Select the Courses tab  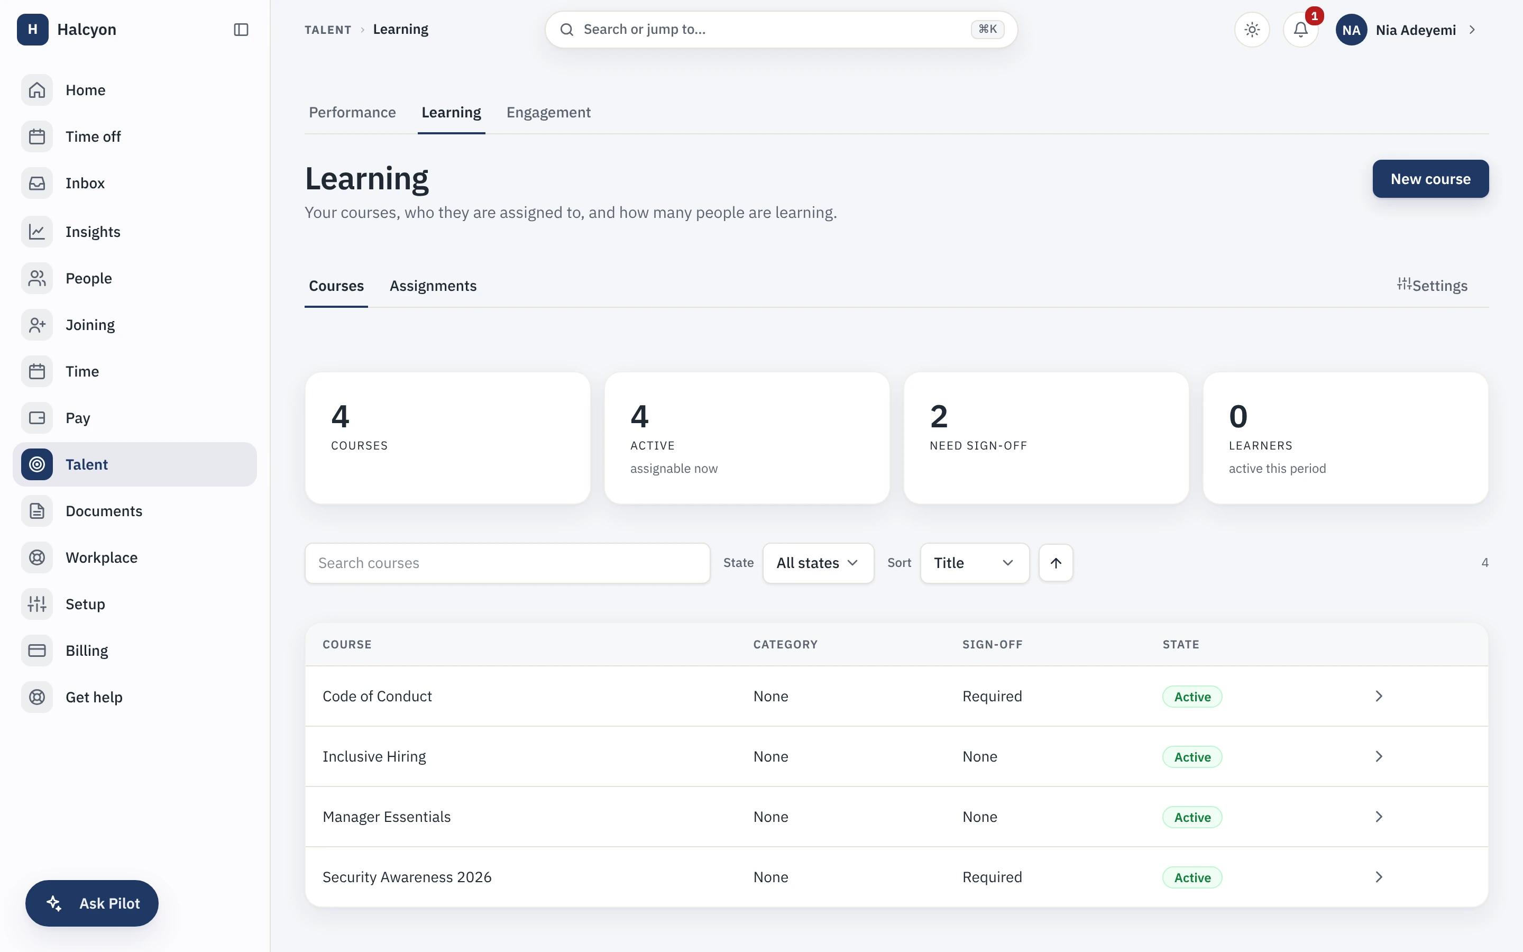tap(336, 287)
